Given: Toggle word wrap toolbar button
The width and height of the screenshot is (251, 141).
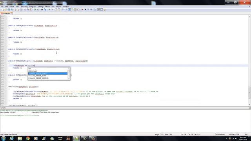Looking at the screenshot, I should pyautogui.click(x=63, y=9).
